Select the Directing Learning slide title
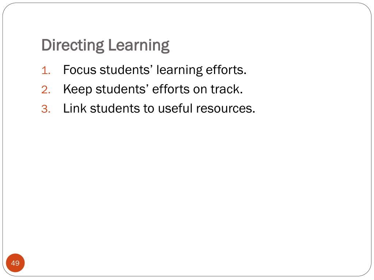The image size is (374, 280). 106,46
